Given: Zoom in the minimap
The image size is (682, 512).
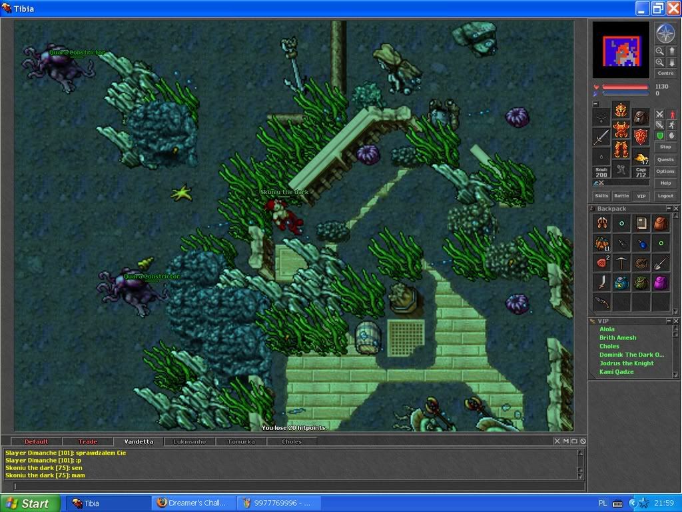Looking at the screenshot, I should [660, 62].
